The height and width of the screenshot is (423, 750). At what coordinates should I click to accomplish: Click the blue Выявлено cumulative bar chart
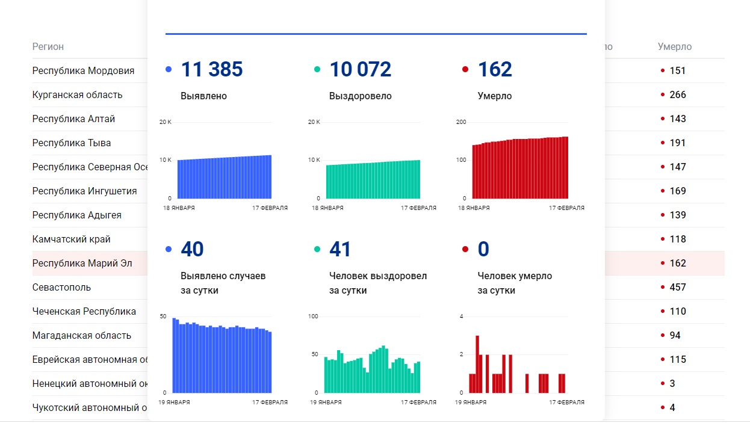[224, 178]
